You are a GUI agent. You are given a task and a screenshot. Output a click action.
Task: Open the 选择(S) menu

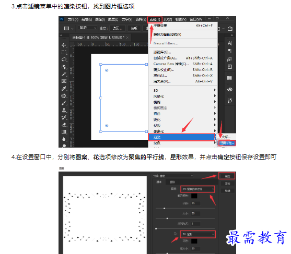(141, 19)
